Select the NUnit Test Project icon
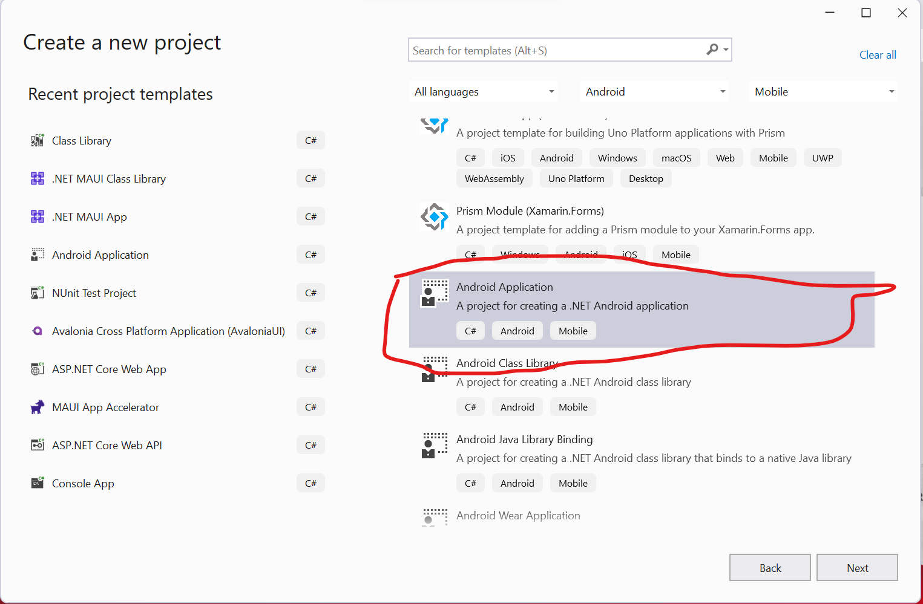Screen dimensions: 923x604 37,293
